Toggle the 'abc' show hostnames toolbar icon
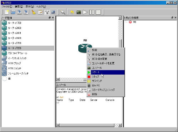Viewport: 178px width, 132px height. click(x=47, y=12)
